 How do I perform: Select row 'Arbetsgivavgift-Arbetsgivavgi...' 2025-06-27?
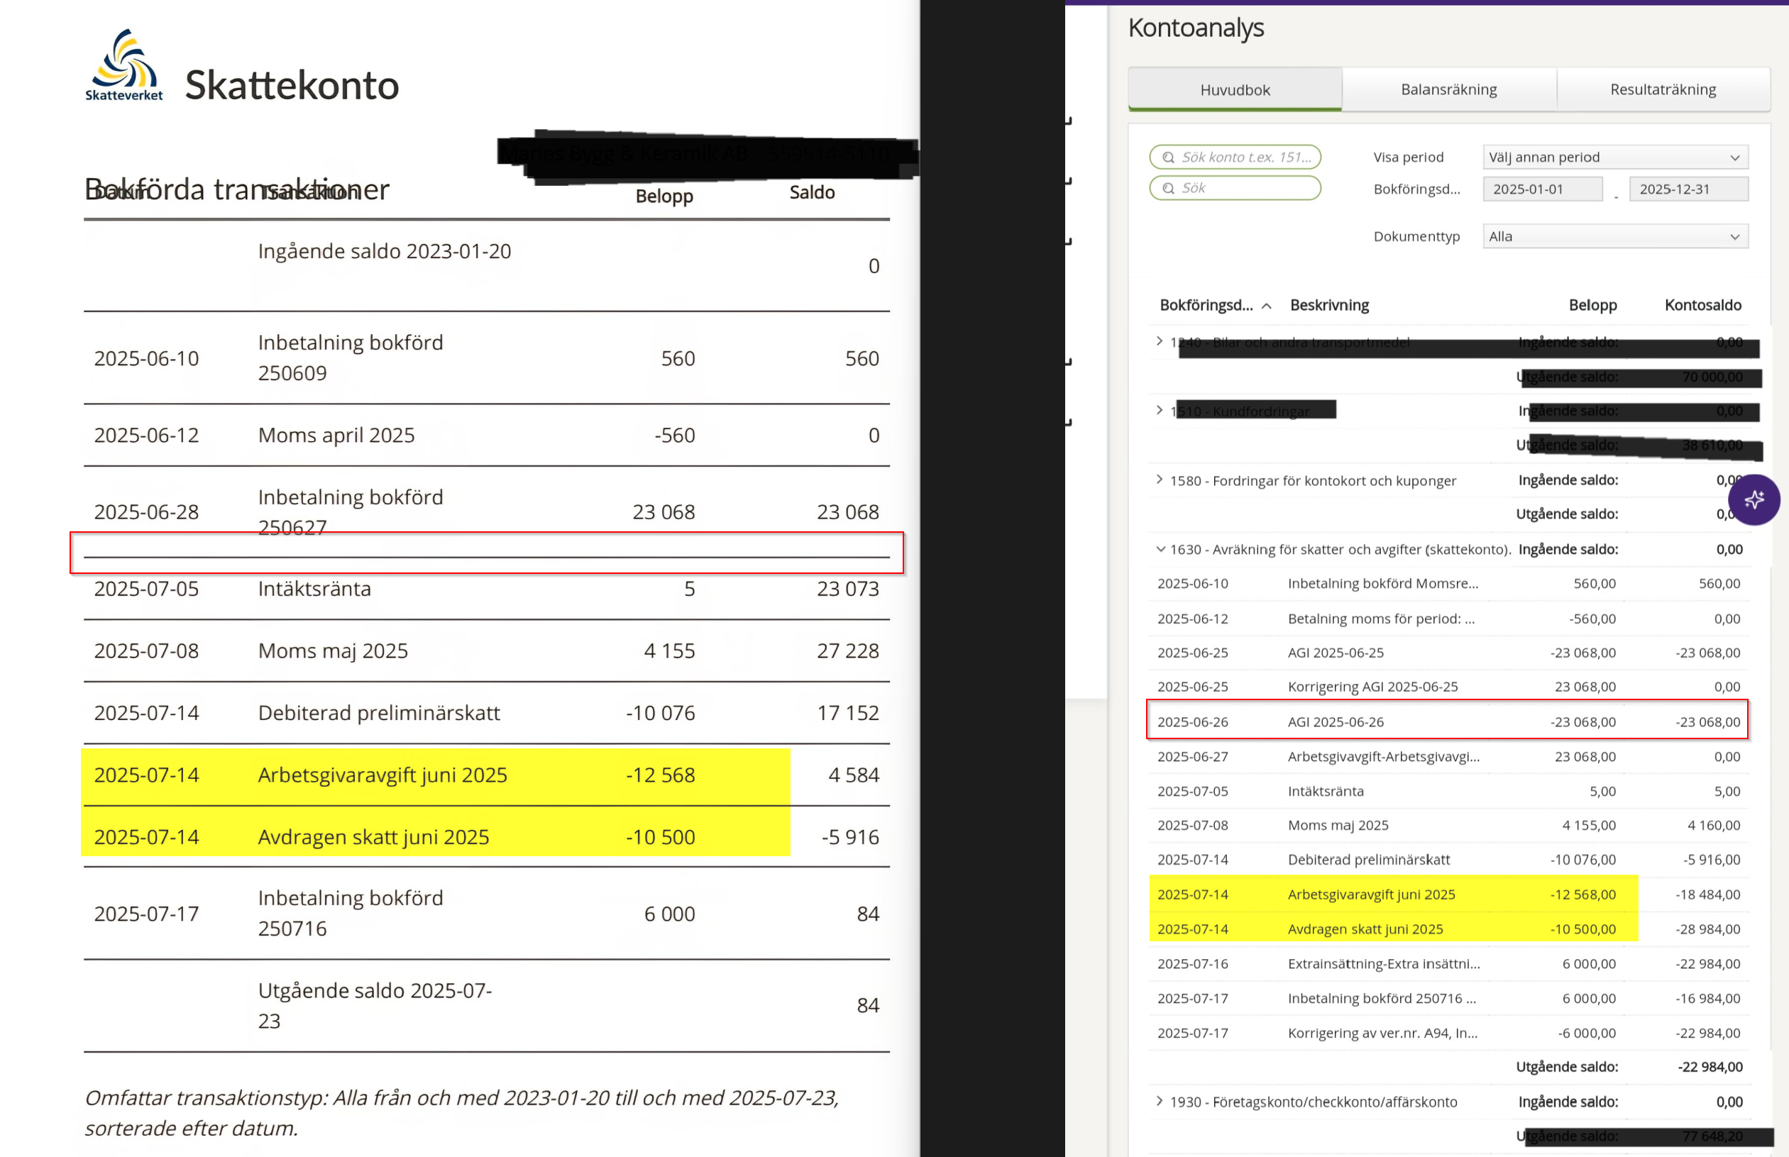pyautogui.click(x=1448, y=757)
